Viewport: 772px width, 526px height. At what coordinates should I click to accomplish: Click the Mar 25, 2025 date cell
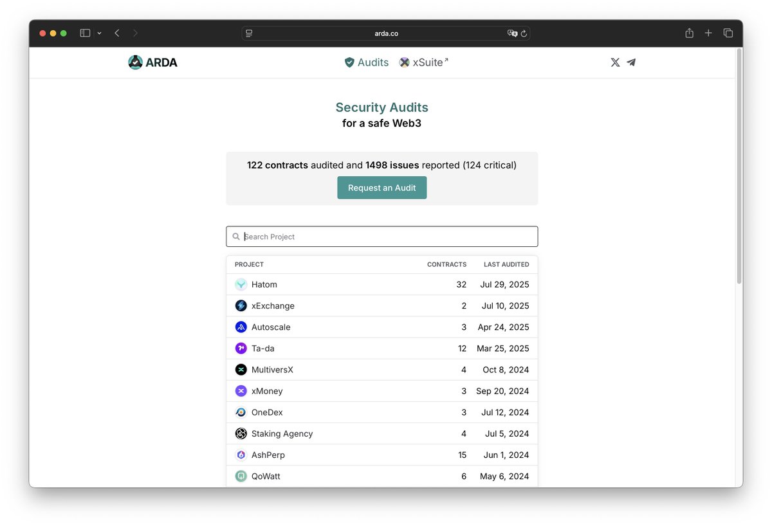[x=503, y=348]
